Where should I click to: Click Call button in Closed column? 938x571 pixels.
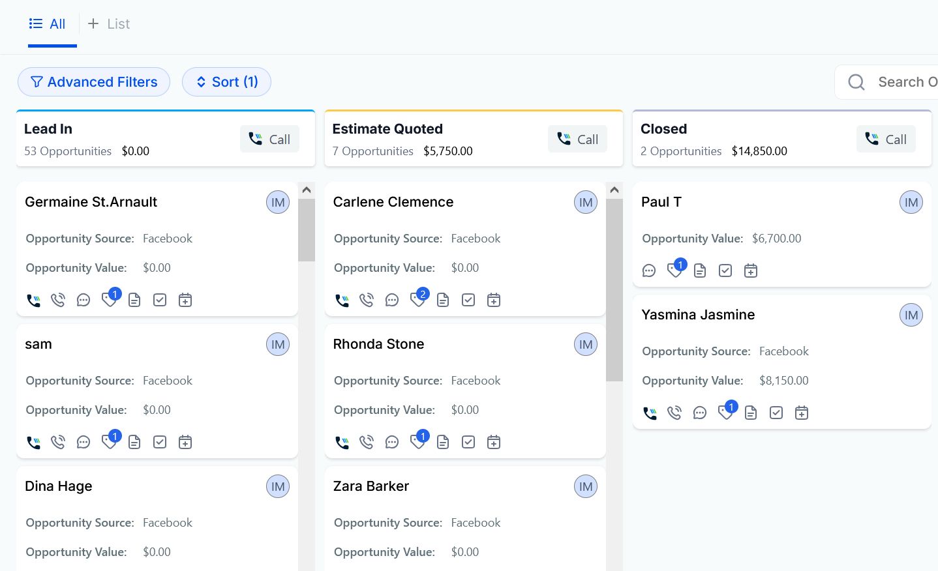(x=885, y=139)
